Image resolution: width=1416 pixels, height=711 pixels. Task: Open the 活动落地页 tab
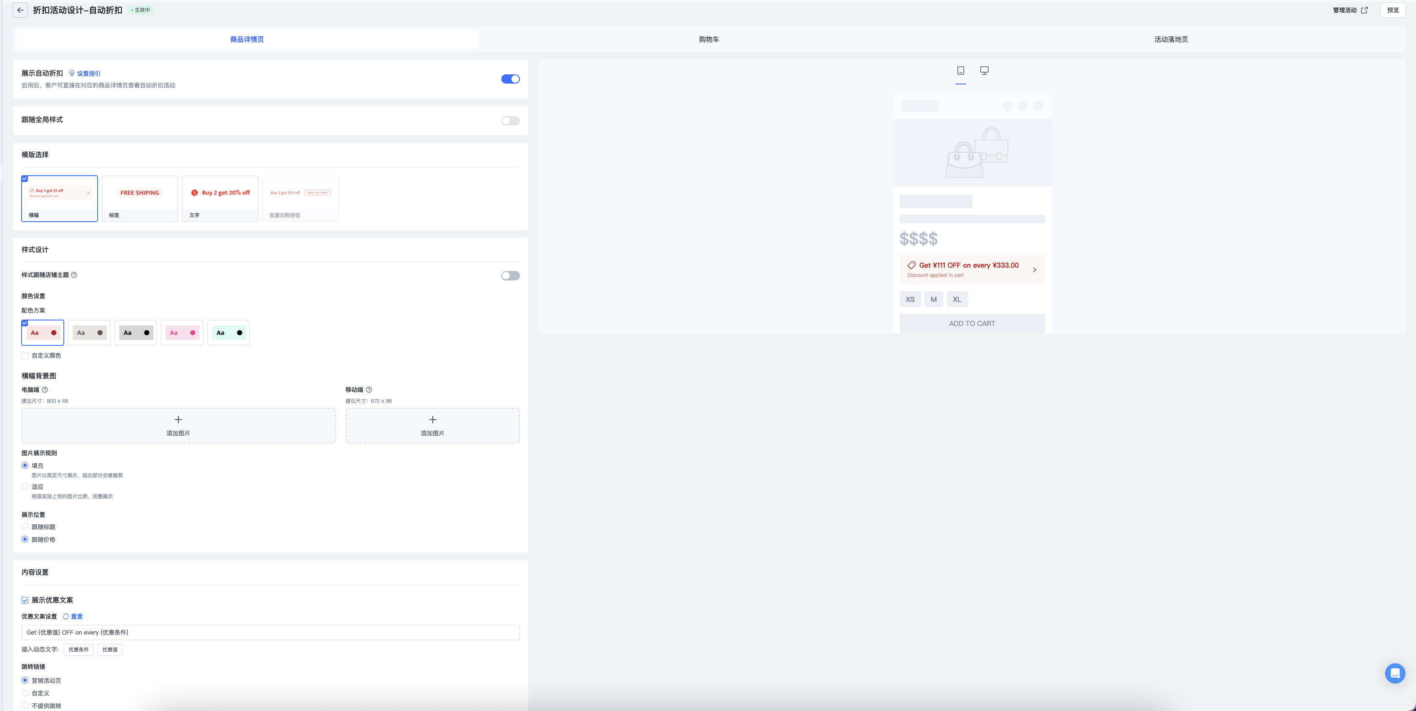click(x=1171, y=40)
